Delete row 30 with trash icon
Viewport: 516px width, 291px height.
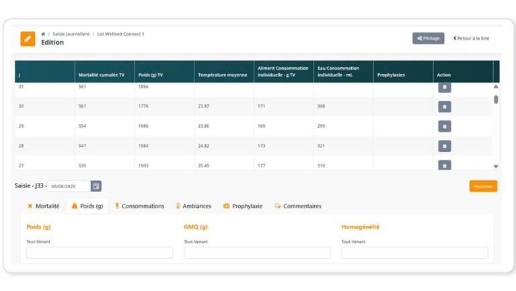click(444, 107)
